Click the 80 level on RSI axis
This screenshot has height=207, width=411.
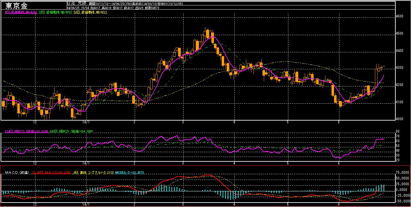pyautogui.click(x=398, y=131)
